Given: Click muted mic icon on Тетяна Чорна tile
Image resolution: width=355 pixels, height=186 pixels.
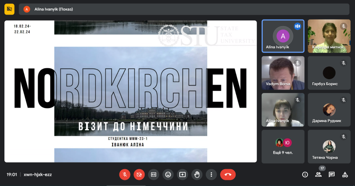Looking at the screenshot, I should pyautogui.click(x=343, y=136).
